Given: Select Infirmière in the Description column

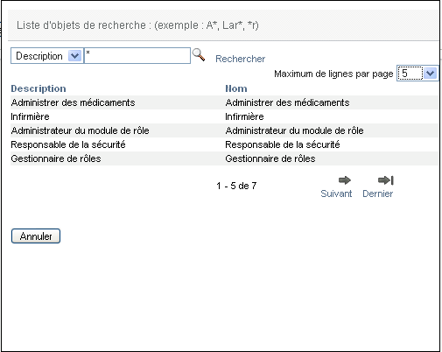Looking at the screenshot, I should (30, 116).
